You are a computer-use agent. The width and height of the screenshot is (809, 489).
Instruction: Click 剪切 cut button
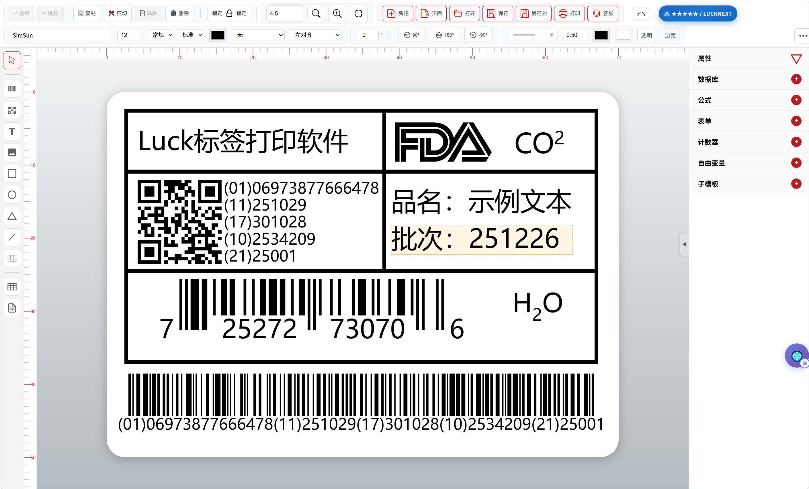118,13
